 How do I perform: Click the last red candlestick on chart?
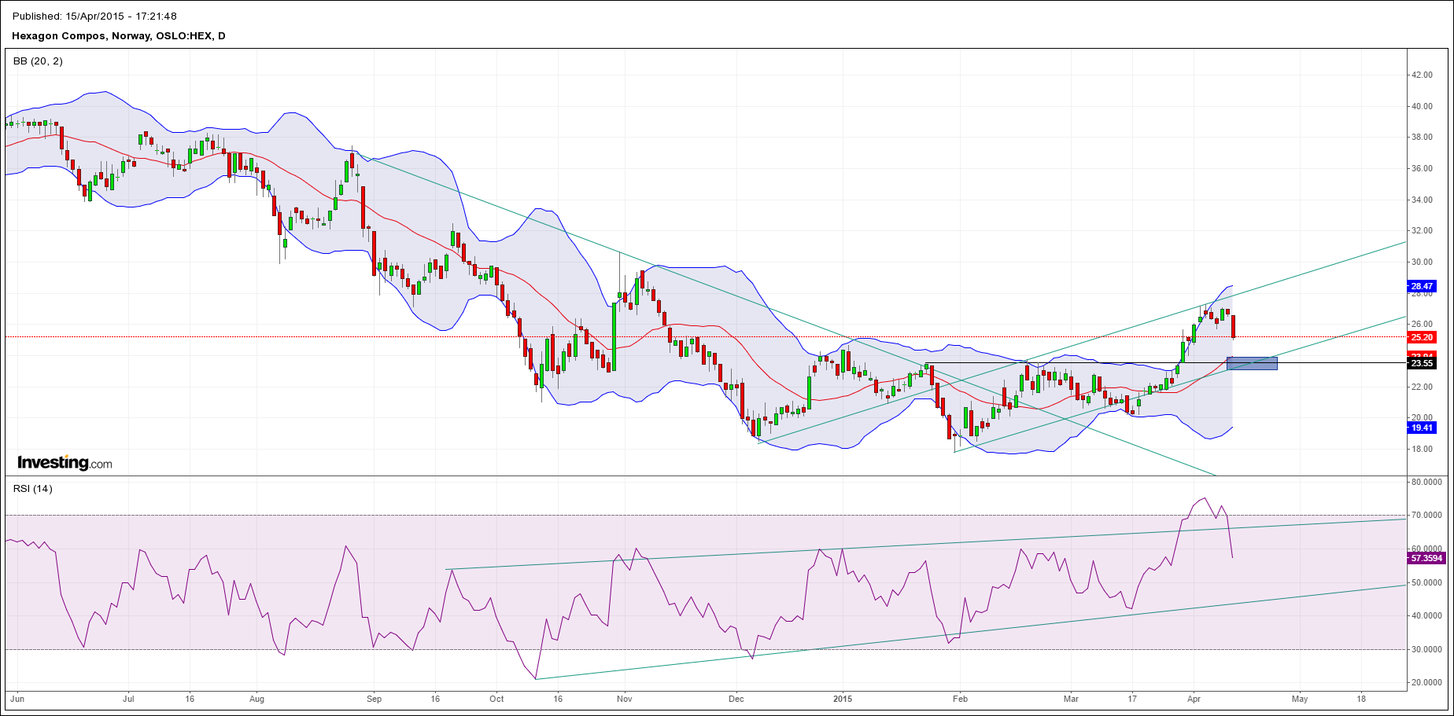[x=1233, y=326]
